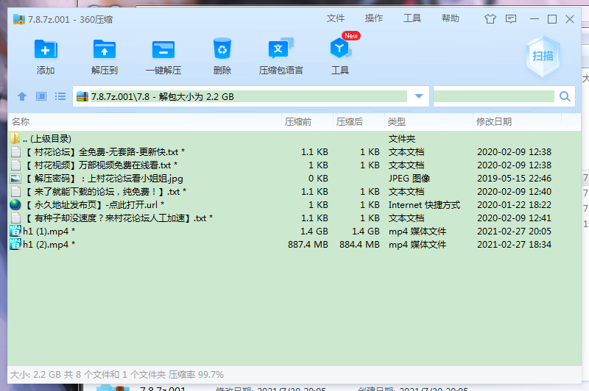Go up one level with the up arrow

22,96
